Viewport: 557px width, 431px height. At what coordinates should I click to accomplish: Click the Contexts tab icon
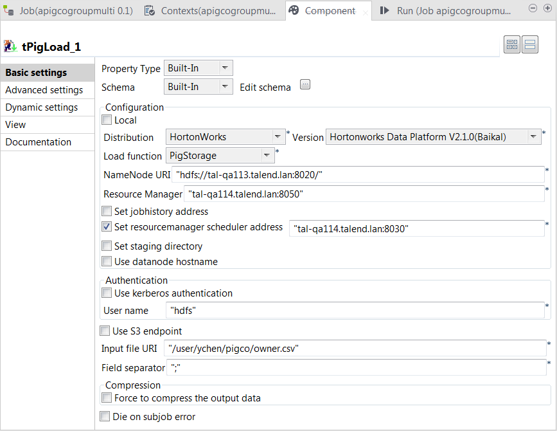pos(150,10)
